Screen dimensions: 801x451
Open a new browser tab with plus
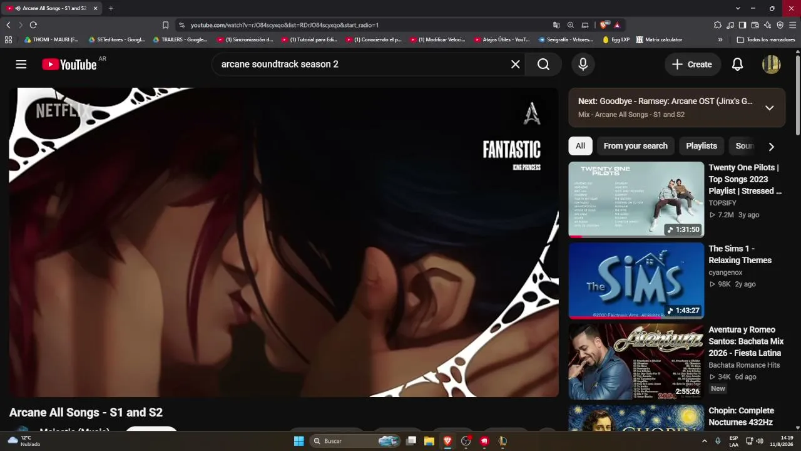(x=111, y=8)
